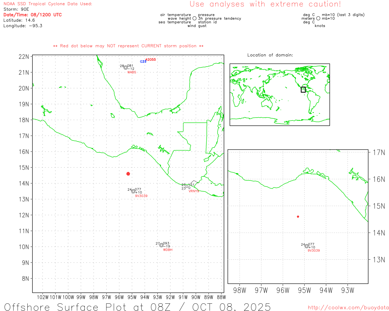The width and height of the screenshot is (389, 311).
Task: Select the 9V3039 station circle on the main map
Action: [x=133, y=191]
